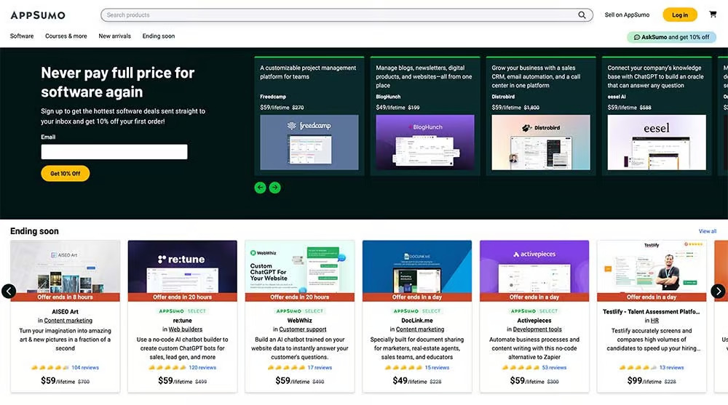Open 120 reviews for re:tune
728x405 pixels.
[202, 367]
